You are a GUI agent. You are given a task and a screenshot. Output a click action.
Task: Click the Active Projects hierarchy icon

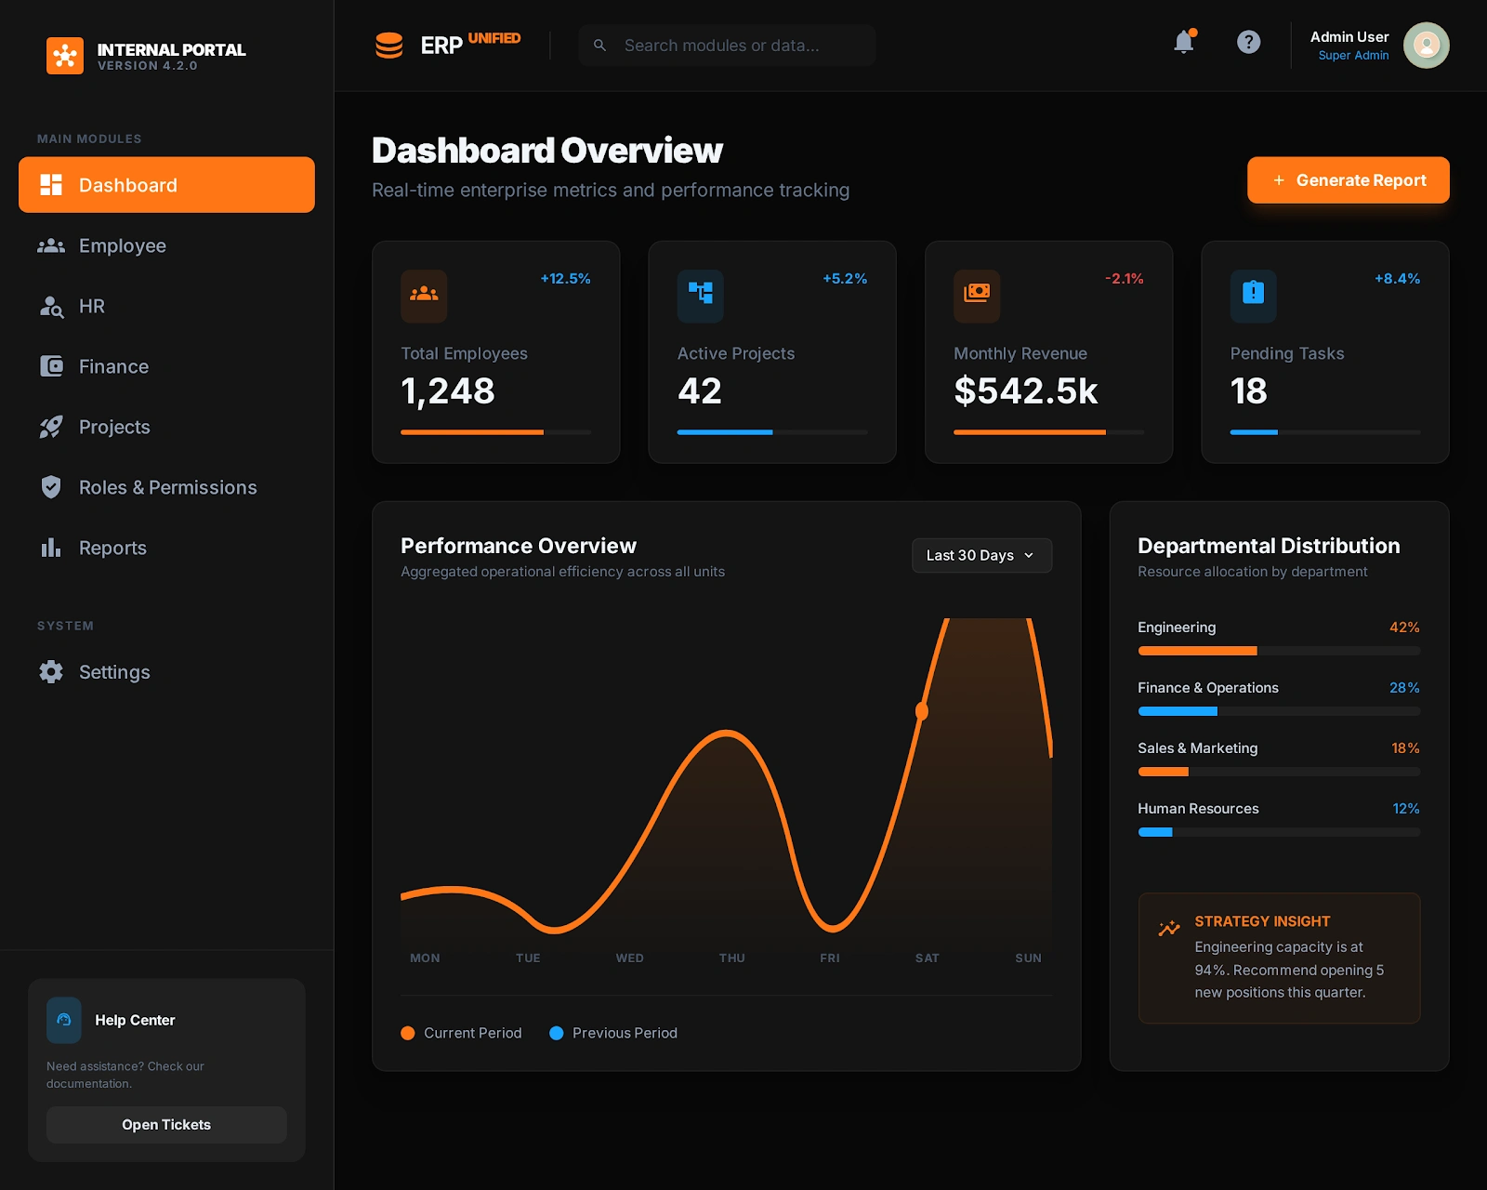point(701,296)
